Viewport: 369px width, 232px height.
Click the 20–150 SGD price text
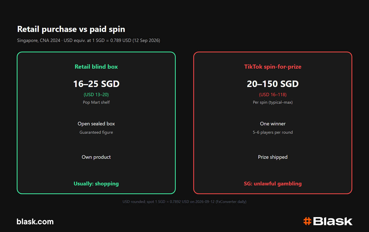pyautogui.click(x=273, y=84)
